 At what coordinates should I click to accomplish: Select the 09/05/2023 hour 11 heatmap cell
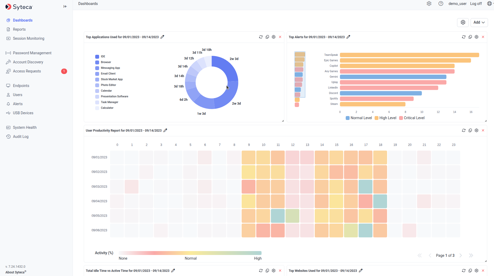(278, 216)
